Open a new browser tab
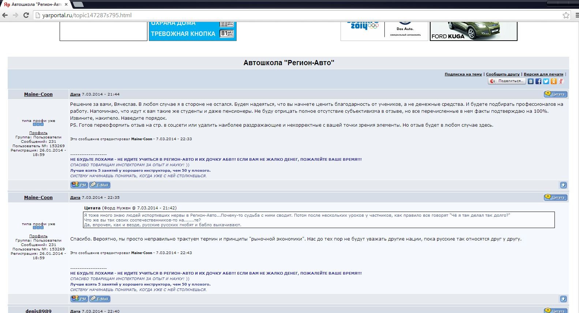 tap(78, 4)
